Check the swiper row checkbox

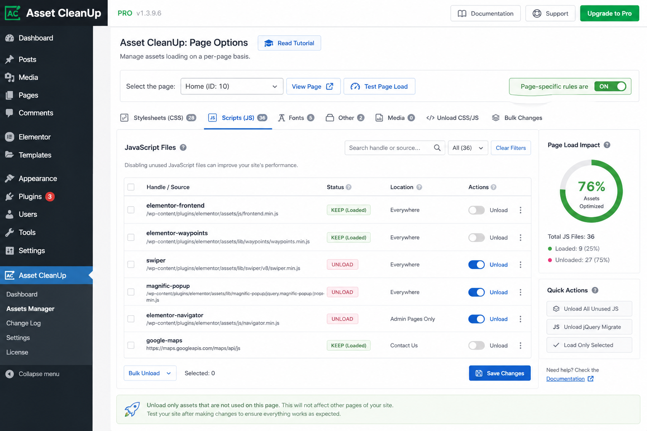pos(131,264)
